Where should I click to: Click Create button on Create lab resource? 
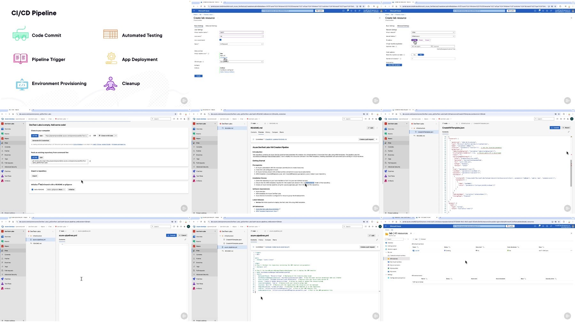pos(198,76)
